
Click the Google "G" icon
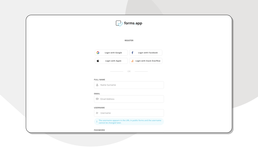(x=98, y=53)
